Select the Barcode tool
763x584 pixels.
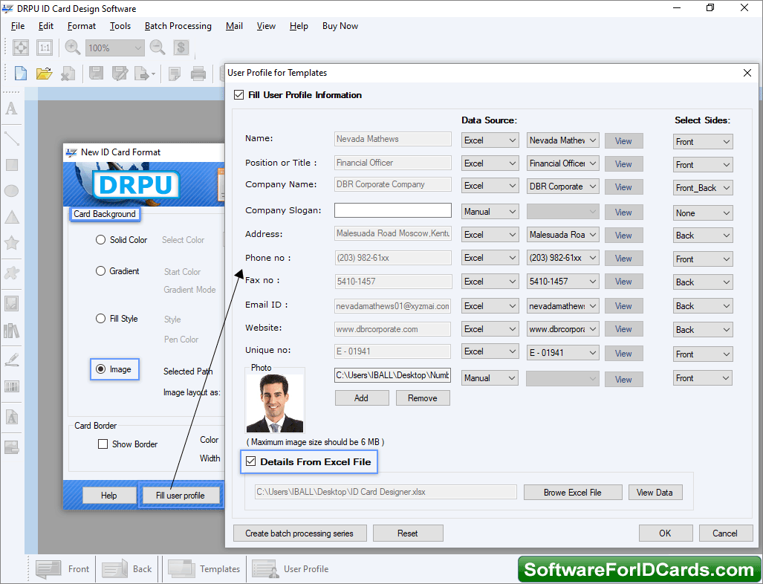12,387
